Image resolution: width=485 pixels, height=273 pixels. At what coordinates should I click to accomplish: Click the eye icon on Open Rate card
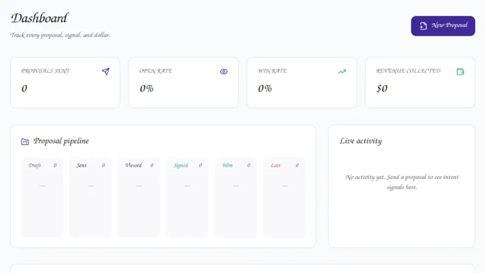tap(224, 72)
